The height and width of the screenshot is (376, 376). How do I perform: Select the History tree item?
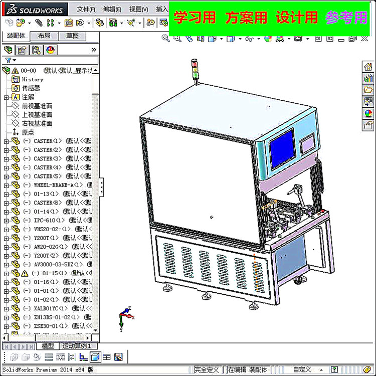(x=33, y=79)
